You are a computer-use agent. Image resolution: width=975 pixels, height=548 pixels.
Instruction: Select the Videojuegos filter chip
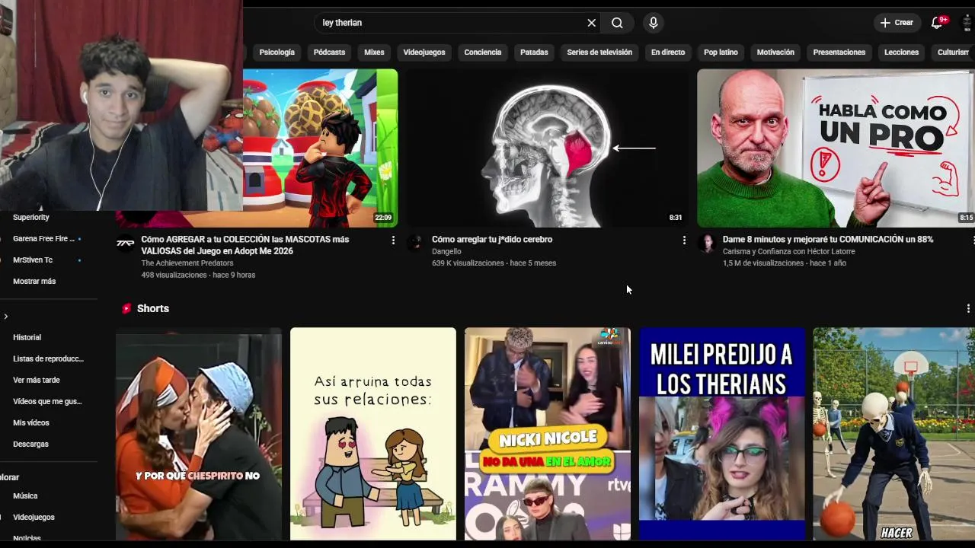pos(424,53)
